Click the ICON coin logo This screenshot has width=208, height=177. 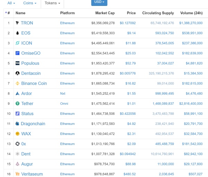tap(18, 43)
